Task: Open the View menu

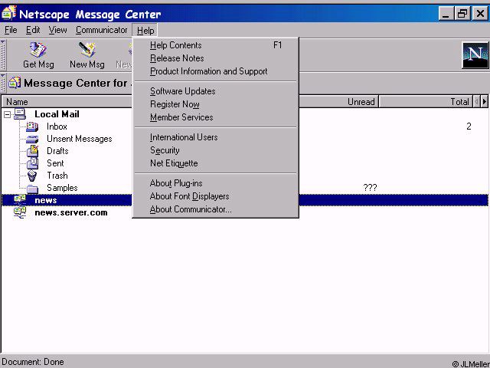Action: tap(58, 30)
